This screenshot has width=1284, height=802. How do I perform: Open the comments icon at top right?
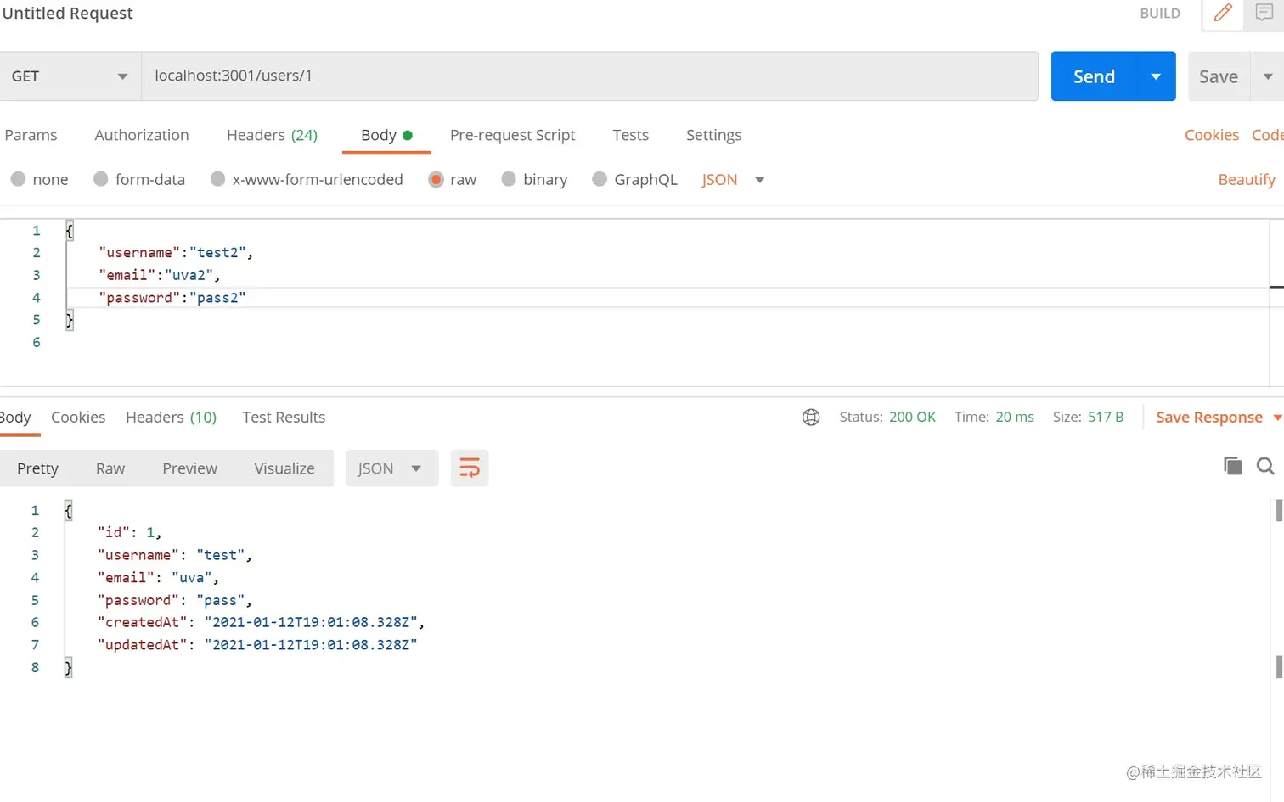point(1264,13)
